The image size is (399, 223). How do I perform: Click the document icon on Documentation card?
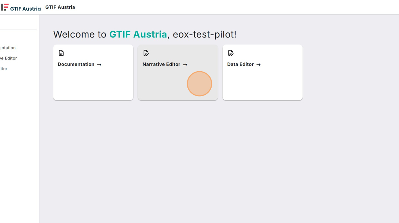click(x=61, y=53)
